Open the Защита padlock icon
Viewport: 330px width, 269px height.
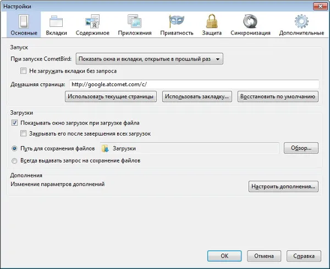(212, 21)
